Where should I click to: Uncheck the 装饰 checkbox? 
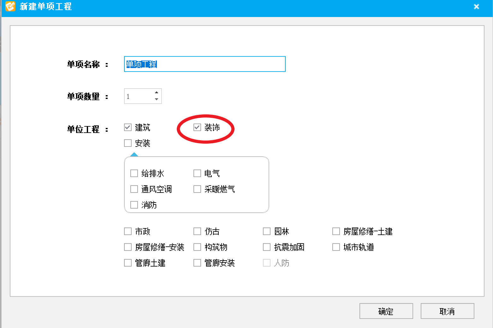(197, 127)
